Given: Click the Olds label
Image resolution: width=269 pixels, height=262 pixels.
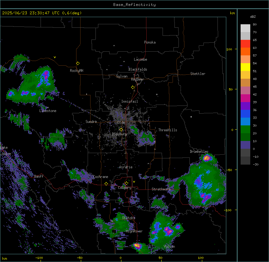Looking at the screenshot, I should 121,123.
